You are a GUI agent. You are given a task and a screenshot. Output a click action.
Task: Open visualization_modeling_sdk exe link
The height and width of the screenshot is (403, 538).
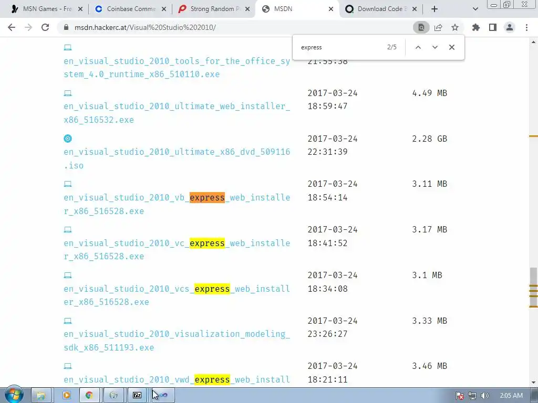point(177,341)
